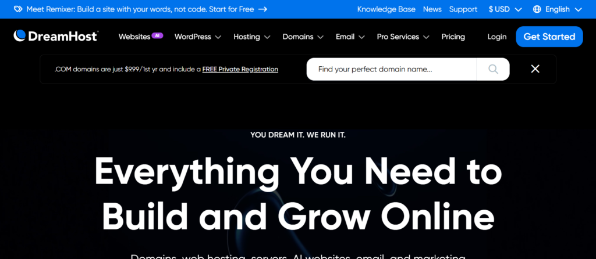The width and height of the screenshot is (596, 259).
Task: Expand the Hosting menu chevron
Action: click(267, 37)
